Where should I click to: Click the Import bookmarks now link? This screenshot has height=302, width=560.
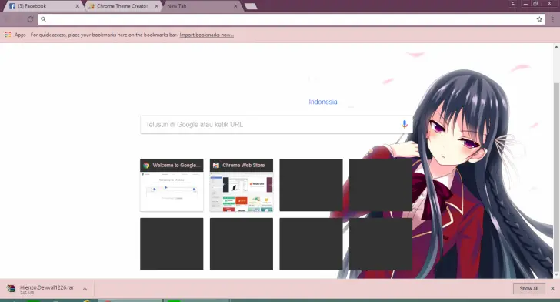(206, 35)
